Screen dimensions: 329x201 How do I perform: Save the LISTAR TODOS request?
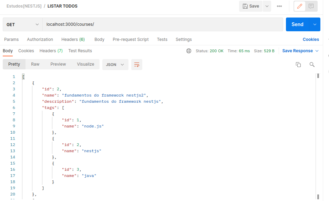(x=251, y=6)
